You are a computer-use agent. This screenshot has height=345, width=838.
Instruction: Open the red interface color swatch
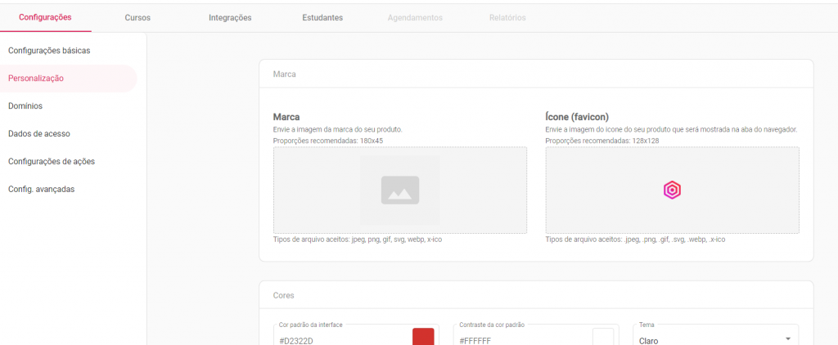pyautogui.click(x=423, y=337)
